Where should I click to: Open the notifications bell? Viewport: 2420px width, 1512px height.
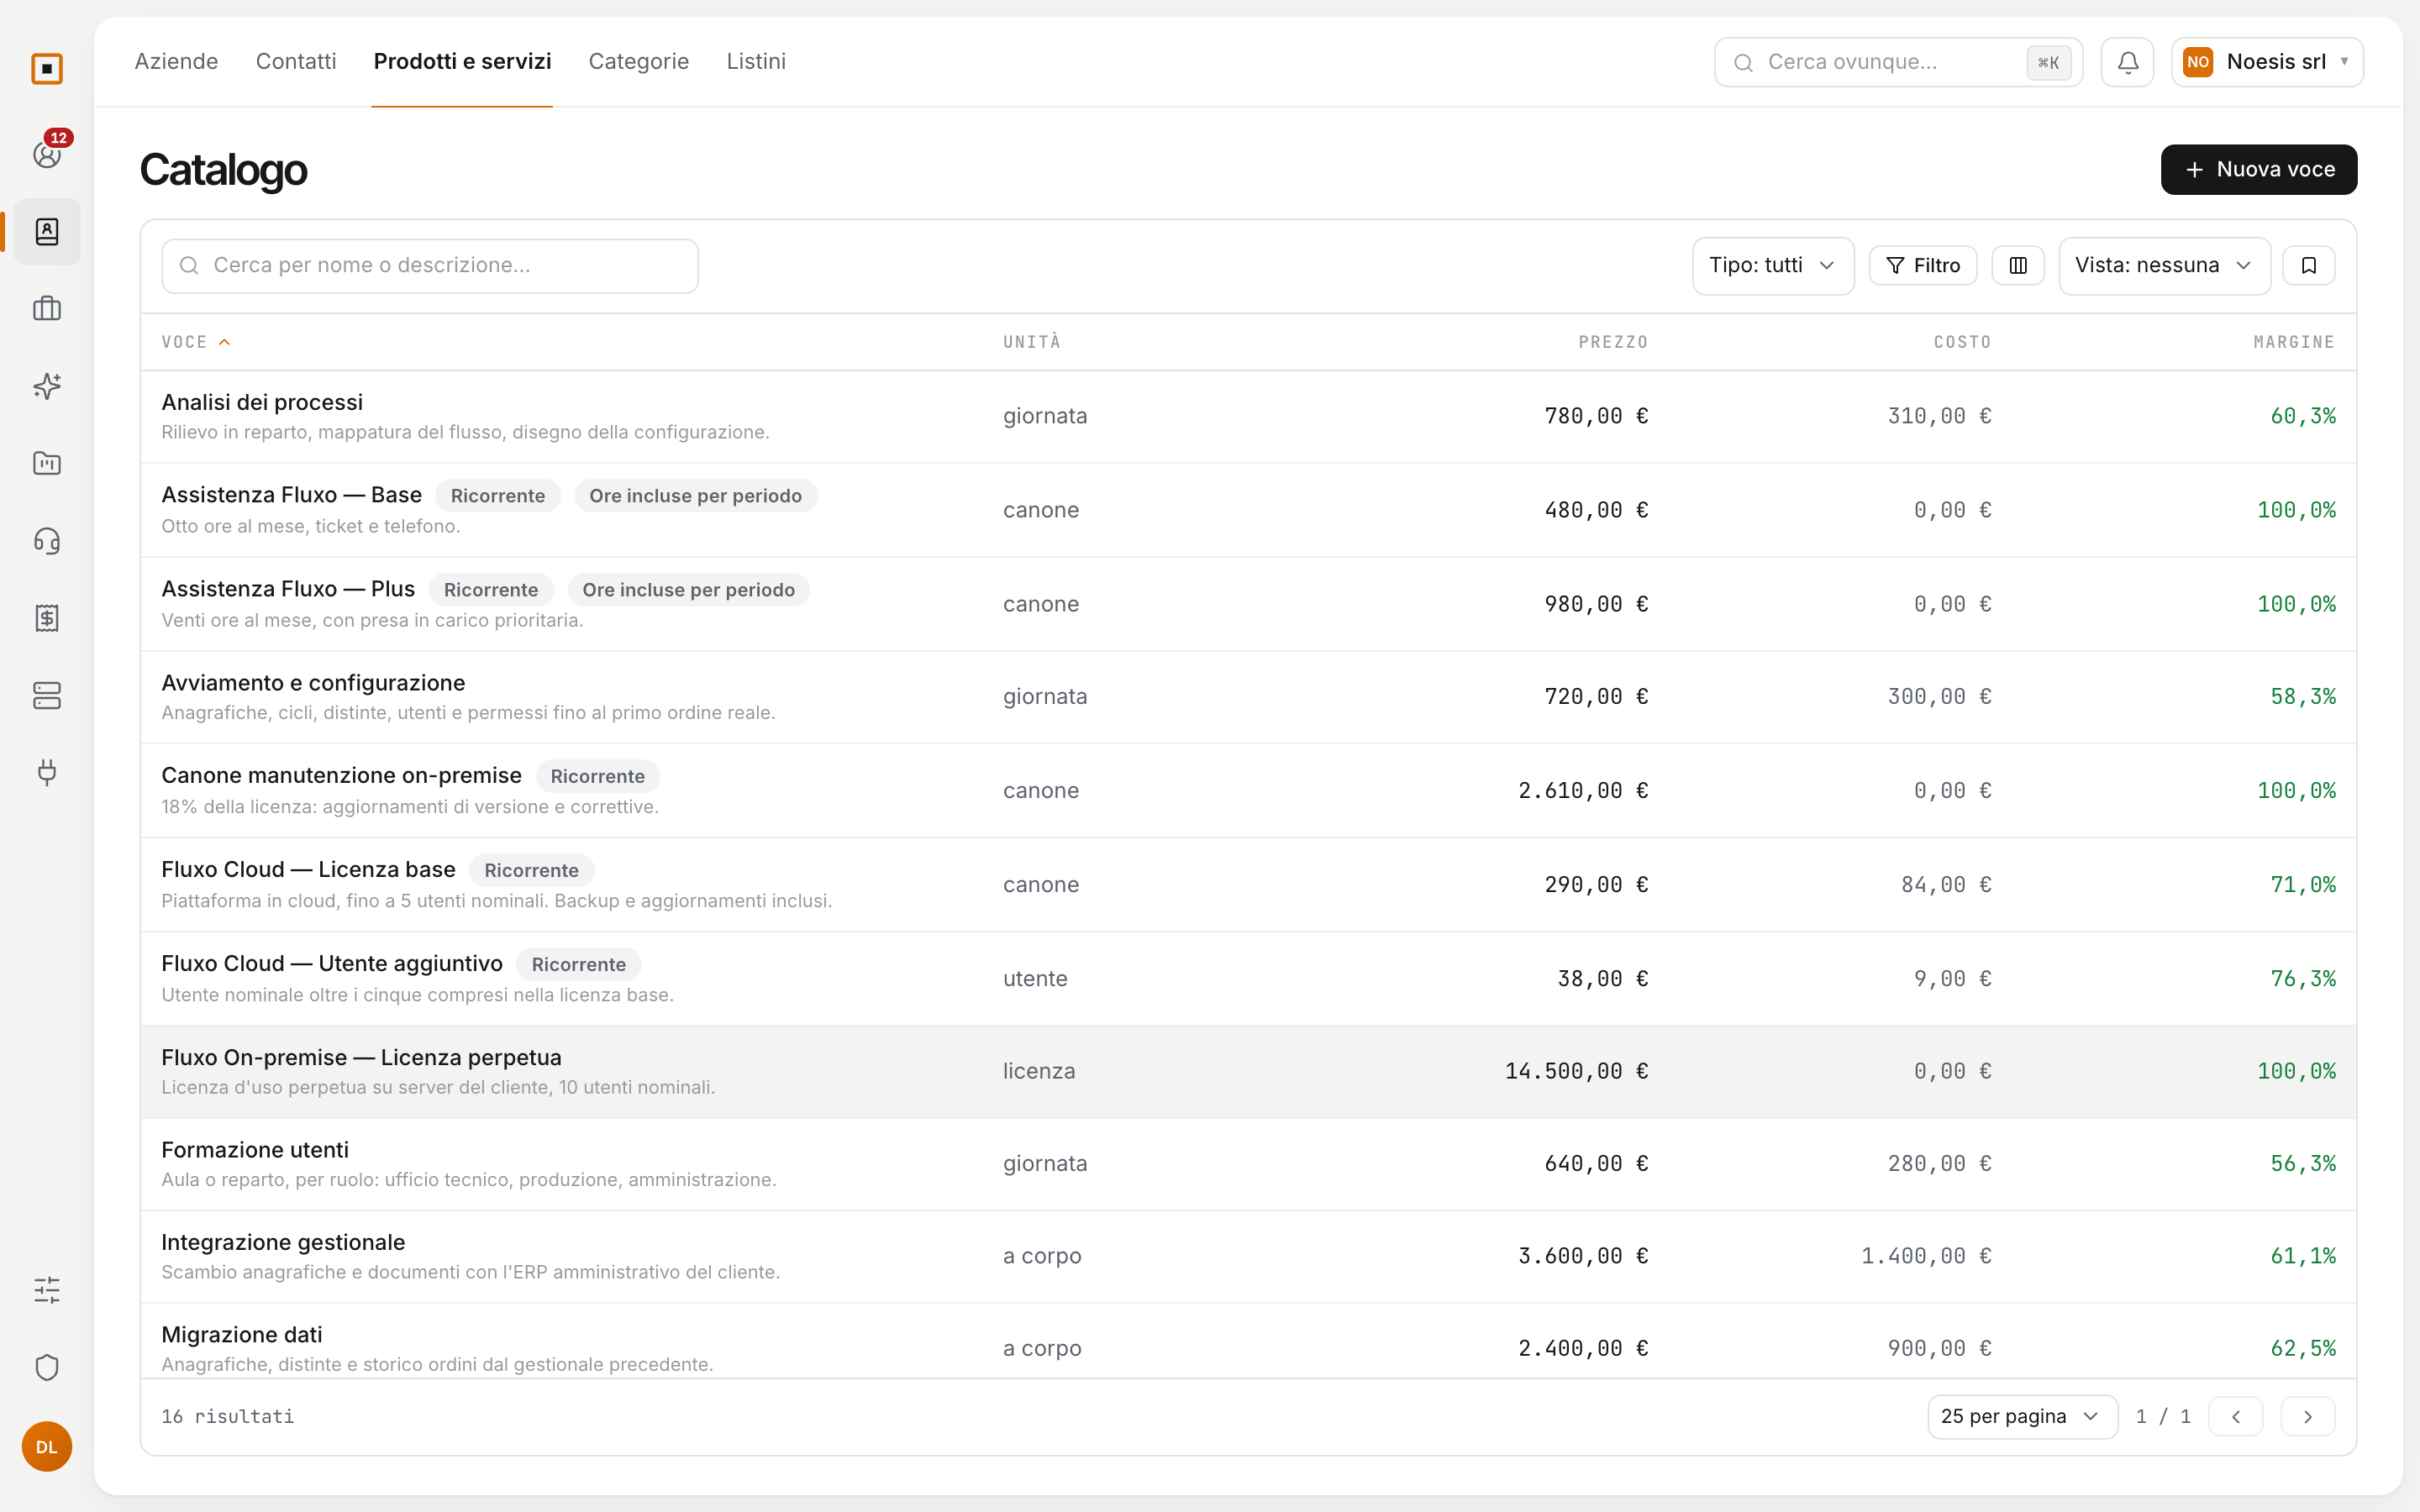tap(2127, 62)
